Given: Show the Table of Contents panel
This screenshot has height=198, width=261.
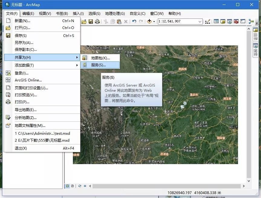Looking at the screenshot, I should [x=216, y=21].
